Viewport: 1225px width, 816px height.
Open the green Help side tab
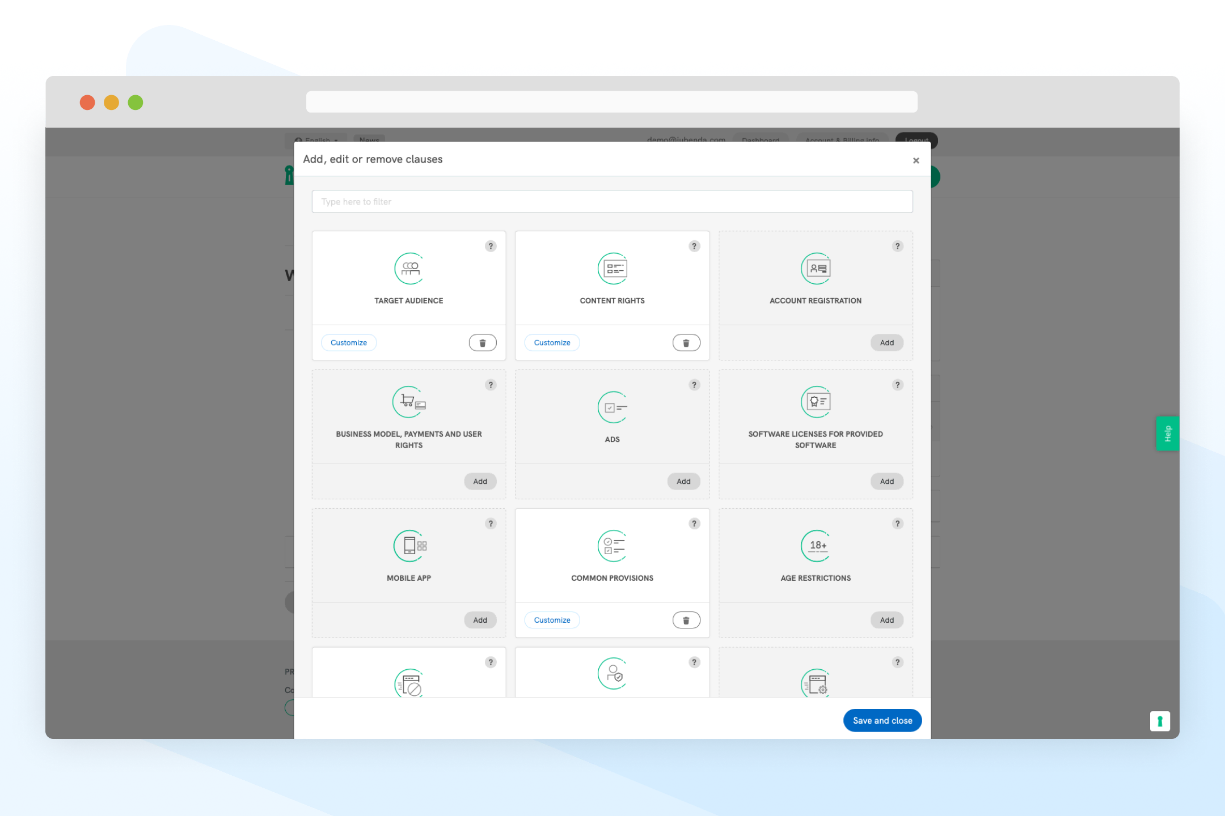point(1167,433)
